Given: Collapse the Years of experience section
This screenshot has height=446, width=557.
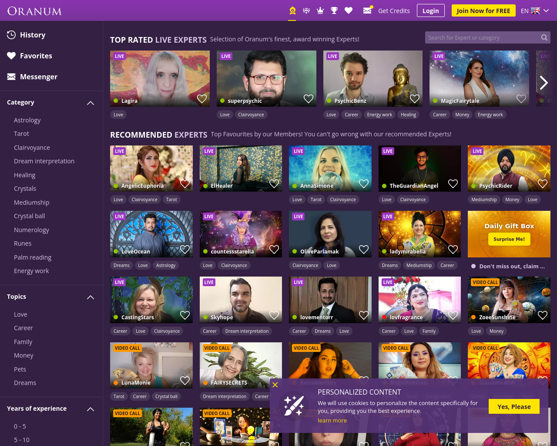Looking at the screenshot, I should 91,409.
